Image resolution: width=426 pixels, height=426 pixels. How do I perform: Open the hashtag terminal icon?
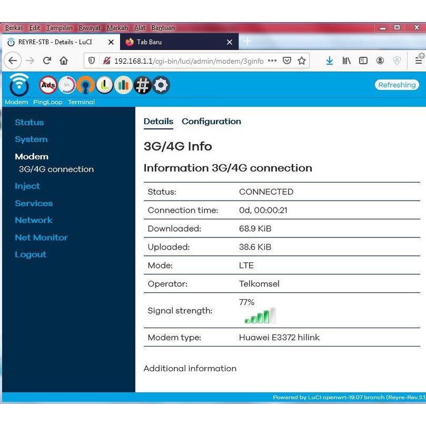[142, 85]
